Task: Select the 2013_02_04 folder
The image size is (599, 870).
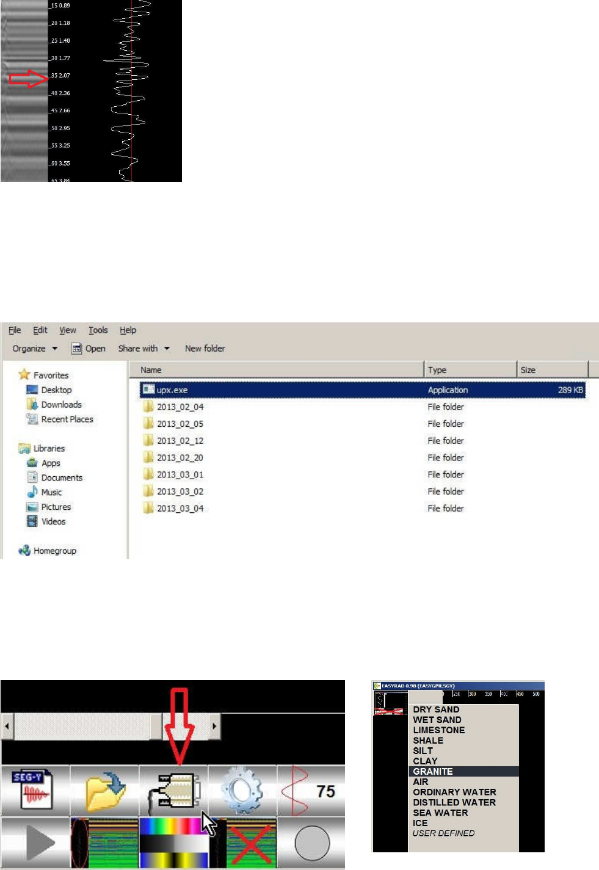Action: pyautogui.click(x=173, y=407)
